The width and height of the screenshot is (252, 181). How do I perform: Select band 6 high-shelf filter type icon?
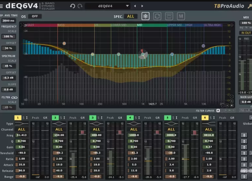[x=208, y=123]
